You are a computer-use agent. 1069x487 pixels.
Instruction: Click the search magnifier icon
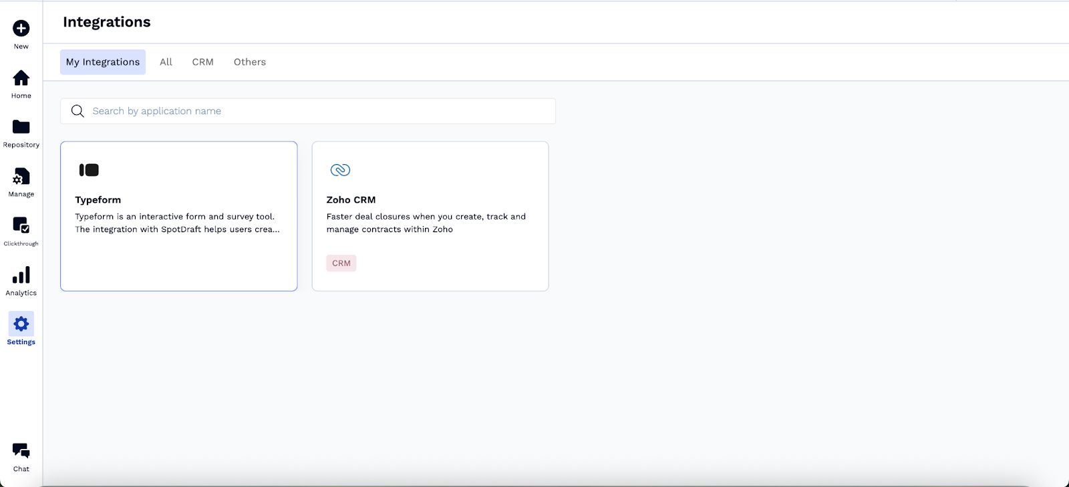(x=78, y=111)
